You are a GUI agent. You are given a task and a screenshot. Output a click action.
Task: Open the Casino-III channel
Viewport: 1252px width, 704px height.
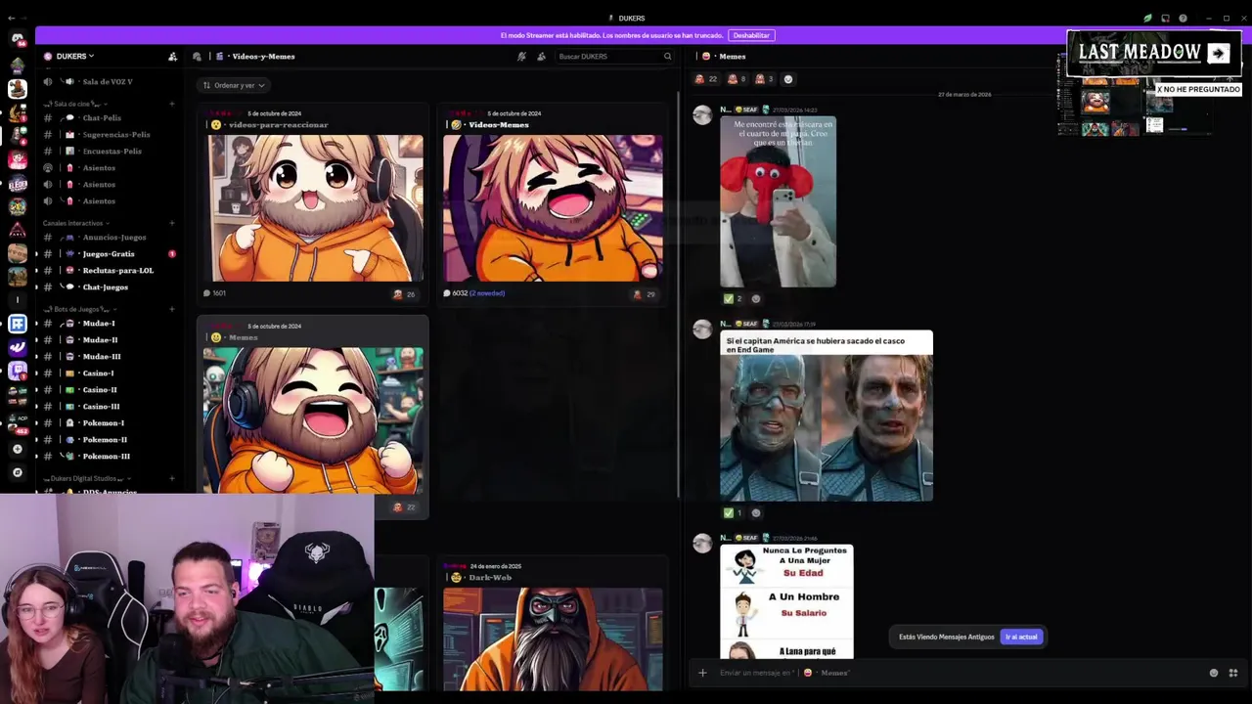[x=108, y=407]
